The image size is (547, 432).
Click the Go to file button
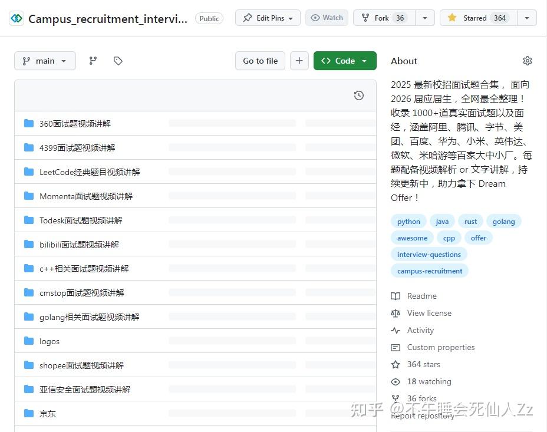[x=260, y=61]
